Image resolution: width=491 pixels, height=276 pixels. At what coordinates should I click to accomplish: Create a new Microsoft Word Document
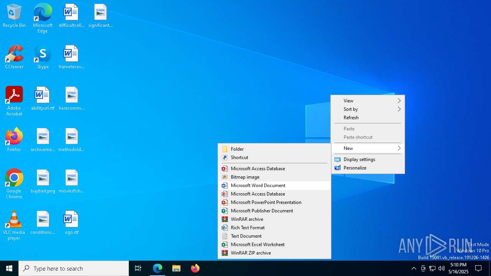pos(274,186)
